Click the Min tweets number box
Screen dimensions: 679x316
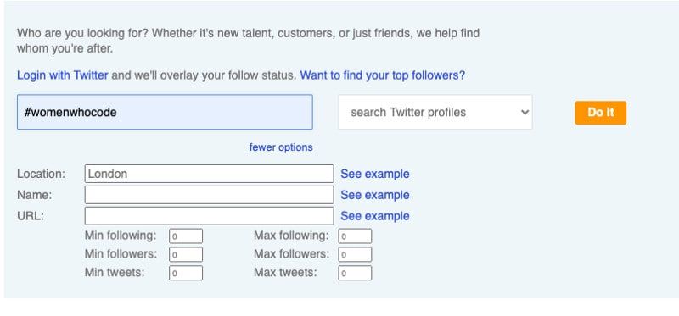pos(186,273)
